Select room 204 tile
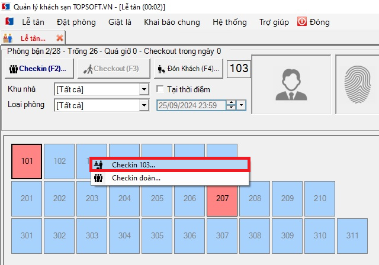 [124, 199]
